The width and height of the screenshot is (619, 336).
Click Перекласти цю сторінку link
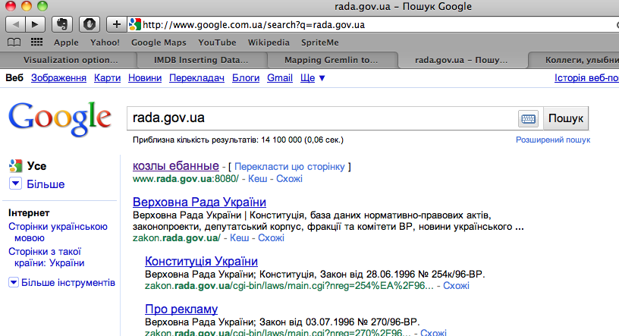290,167
